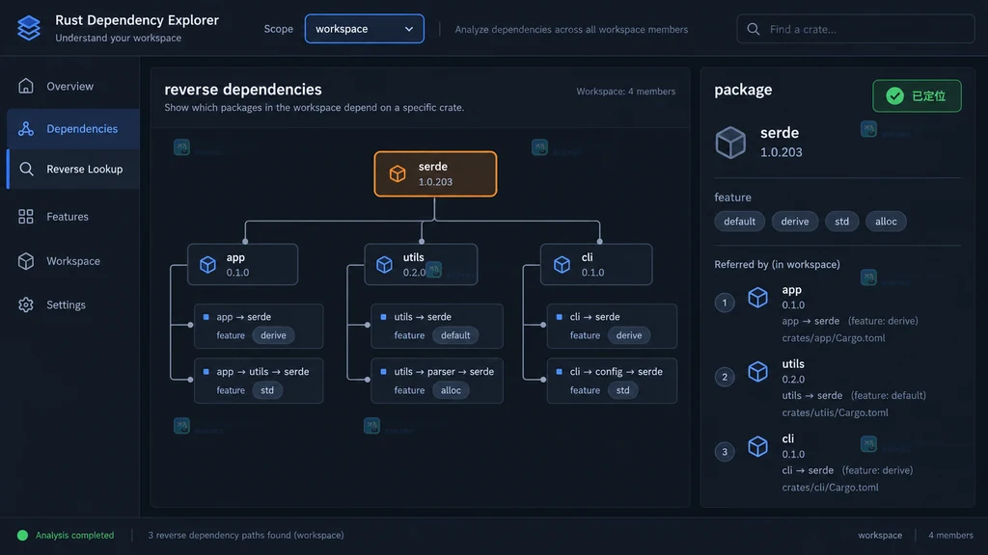Navigate to Settings in the sidebar
The height and width of the screenshot is (555, 988).
[73, 304]
